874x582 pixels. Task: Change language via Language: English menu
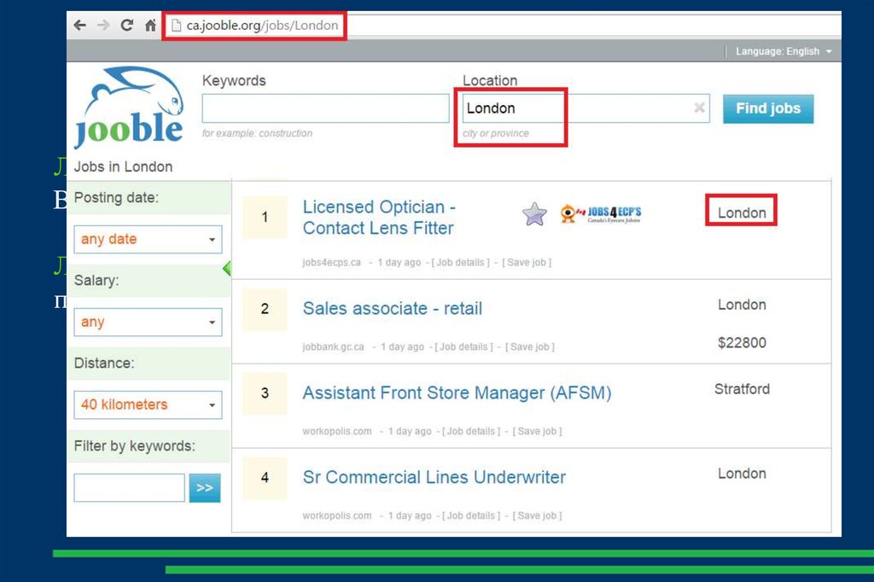coord(783,52)
